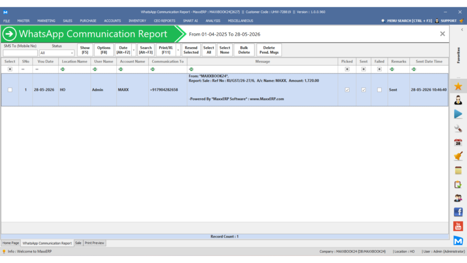Click the SMS To Mobile No field
Screen dimensions: 467x263
coord(20,53)
